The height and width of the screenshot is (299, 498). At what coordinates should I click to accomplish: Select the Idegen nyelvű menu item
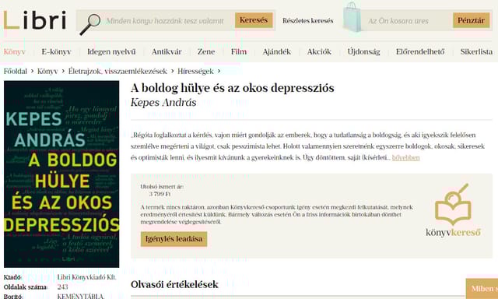(111, 52)
